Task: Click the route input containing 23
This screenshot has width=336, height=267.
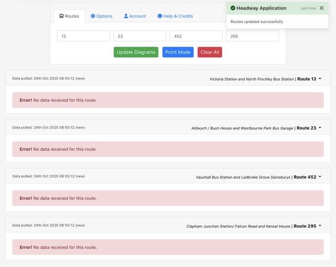Action: [x=140, y=36]
